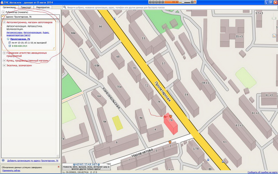Click the magnifier icon in the search bar
Viewport: 278px width, 174px height.
pos(65,7)
